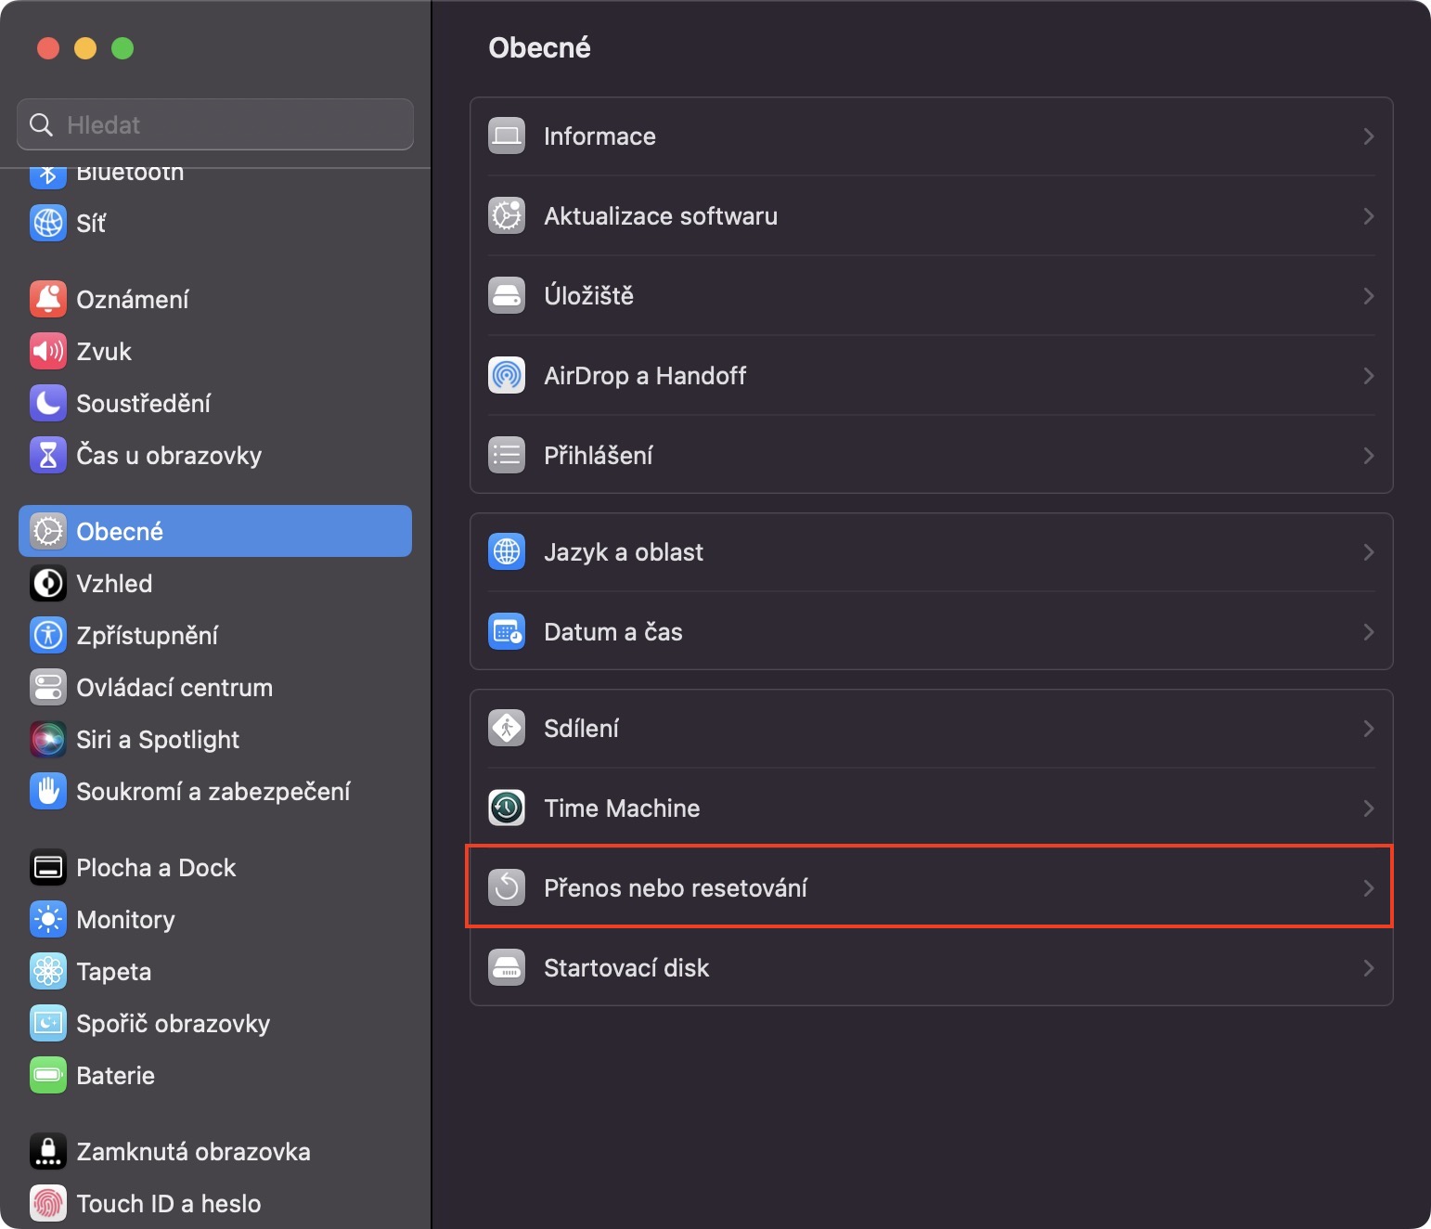Click the Siri a Spotlight sidebar icon

[48, 739]
